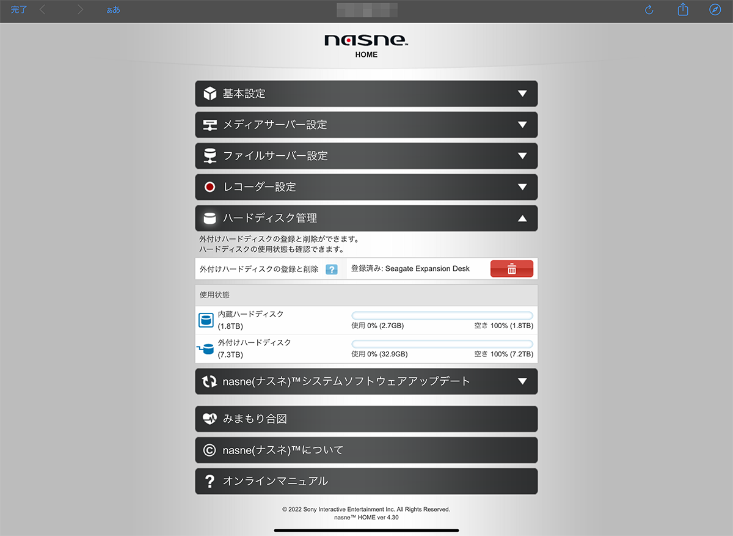Delete the registered Seagate Expansion Desk drive
The width and height of the screenshot is (733, 536).
pyautogui.click(x=511, y=268)
